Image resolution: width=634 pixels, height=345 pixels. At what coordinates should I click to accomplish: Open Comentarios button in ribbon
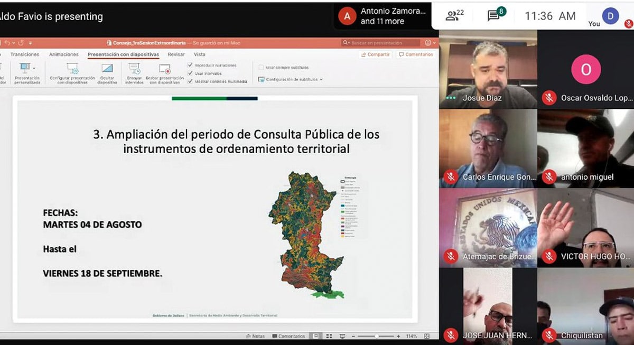click(416, 54)
